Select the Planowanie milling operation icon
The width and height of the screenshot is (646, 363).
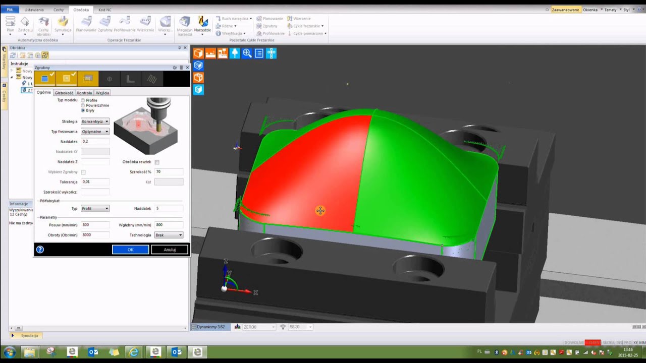pos(86,24)
